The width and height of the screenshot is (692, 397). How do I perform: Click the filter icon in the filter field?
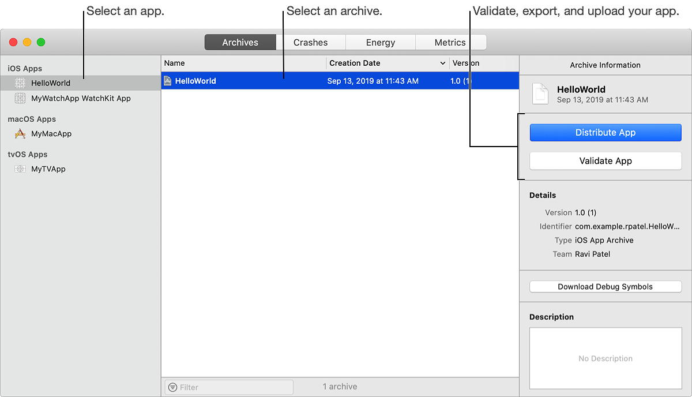point(172,387)
